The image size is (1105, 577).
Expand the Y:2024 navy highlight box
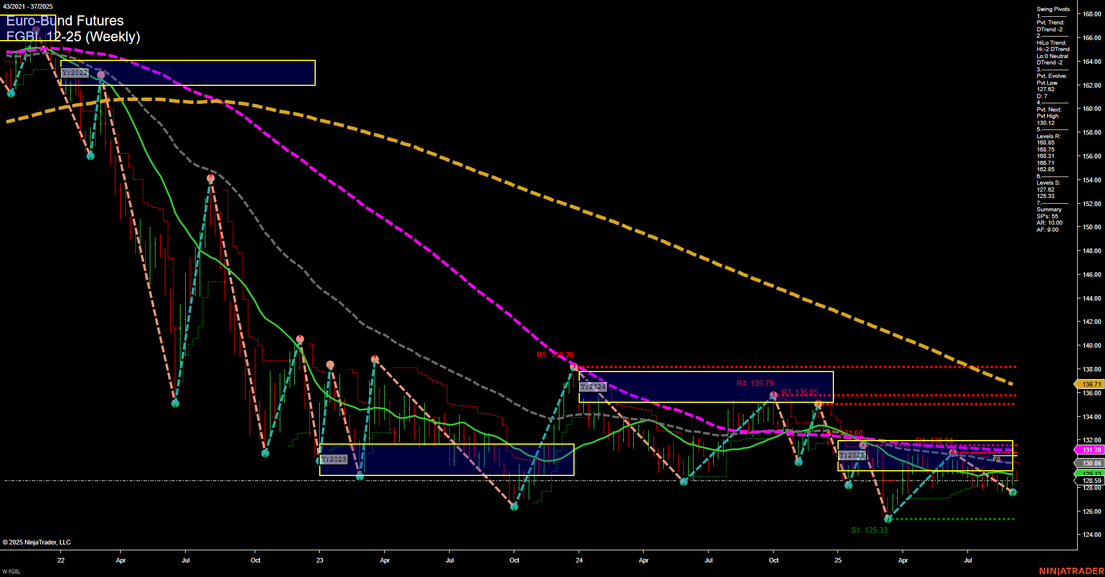coord(593,385)
